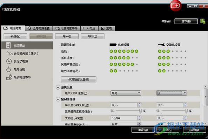Increase battery 降低显示器亮度 spinner value
Image resolution: width=208 pixels, height=139 pixels.
[x=139, y=104]
